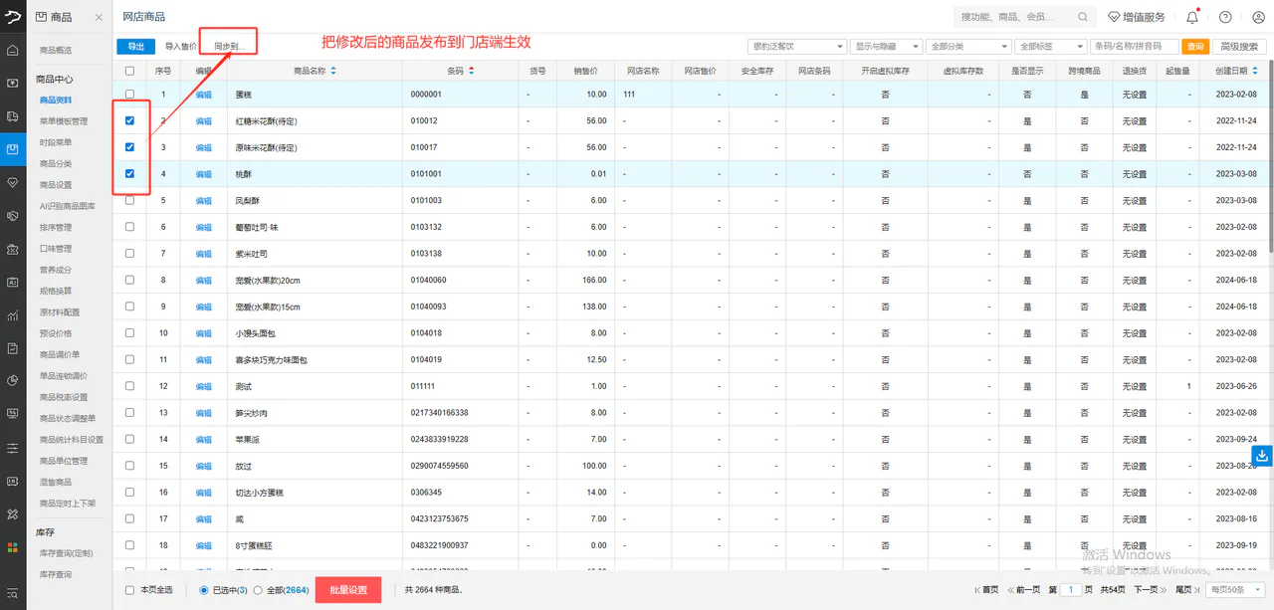Click 编辑 link for 桃酥 row

204,174
